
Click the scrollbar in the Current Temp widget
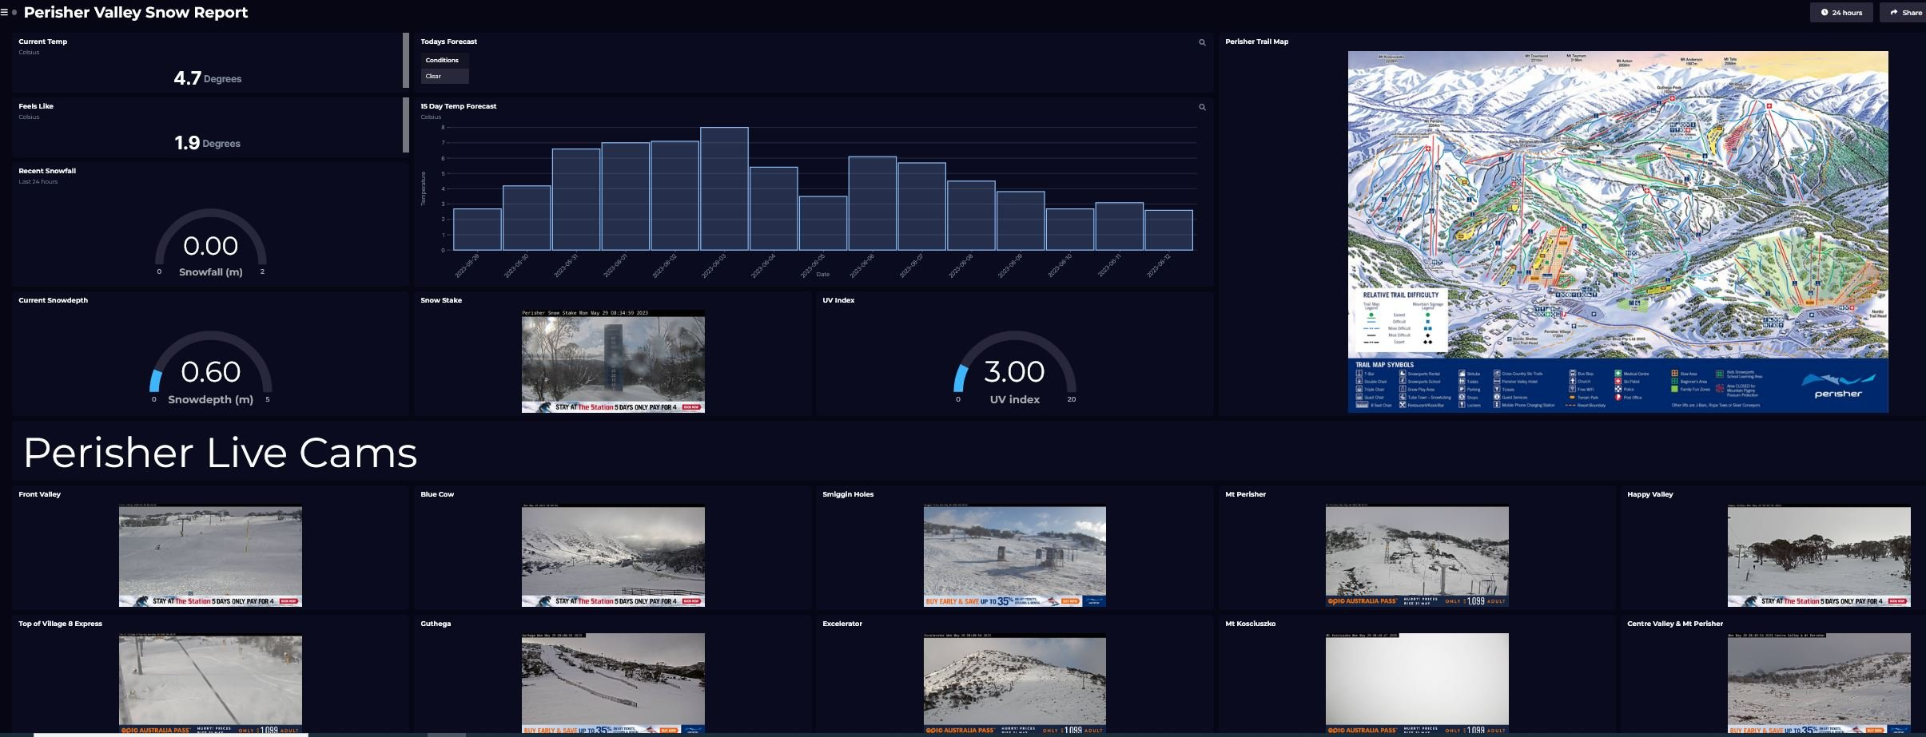point(406,61)
